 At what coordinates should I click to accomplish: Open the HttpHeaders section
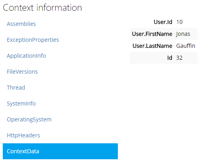[x=23, y=135]
